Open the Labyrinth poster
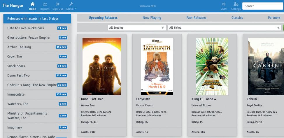Image resolution: width=284 pixels, height=138 pixels. tap(157, 66)
